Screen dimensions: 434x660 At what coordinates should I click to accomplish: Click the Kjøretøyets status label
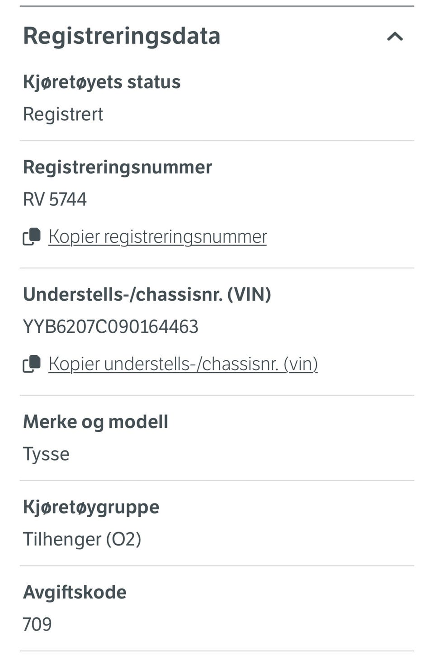[102, 82]
